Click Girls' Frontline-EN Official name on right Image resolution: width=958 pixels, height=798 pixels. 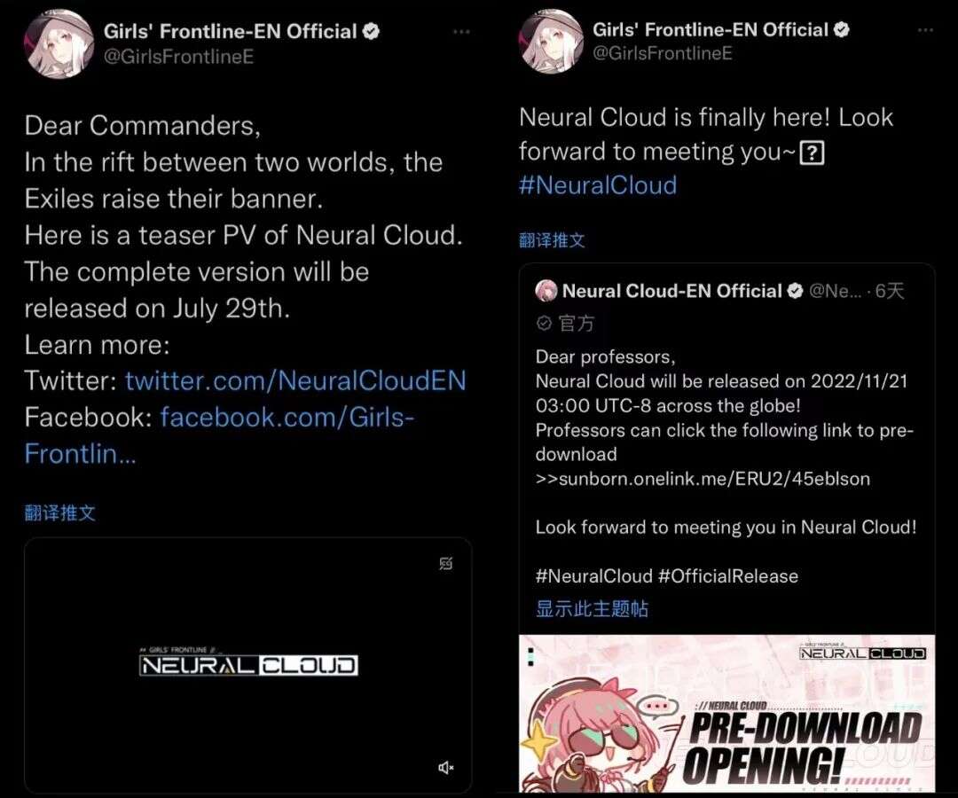click(x=710, y=29)
